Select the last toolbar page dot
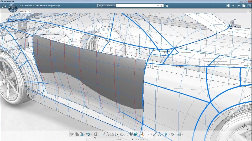 click(x=146, y=139)
